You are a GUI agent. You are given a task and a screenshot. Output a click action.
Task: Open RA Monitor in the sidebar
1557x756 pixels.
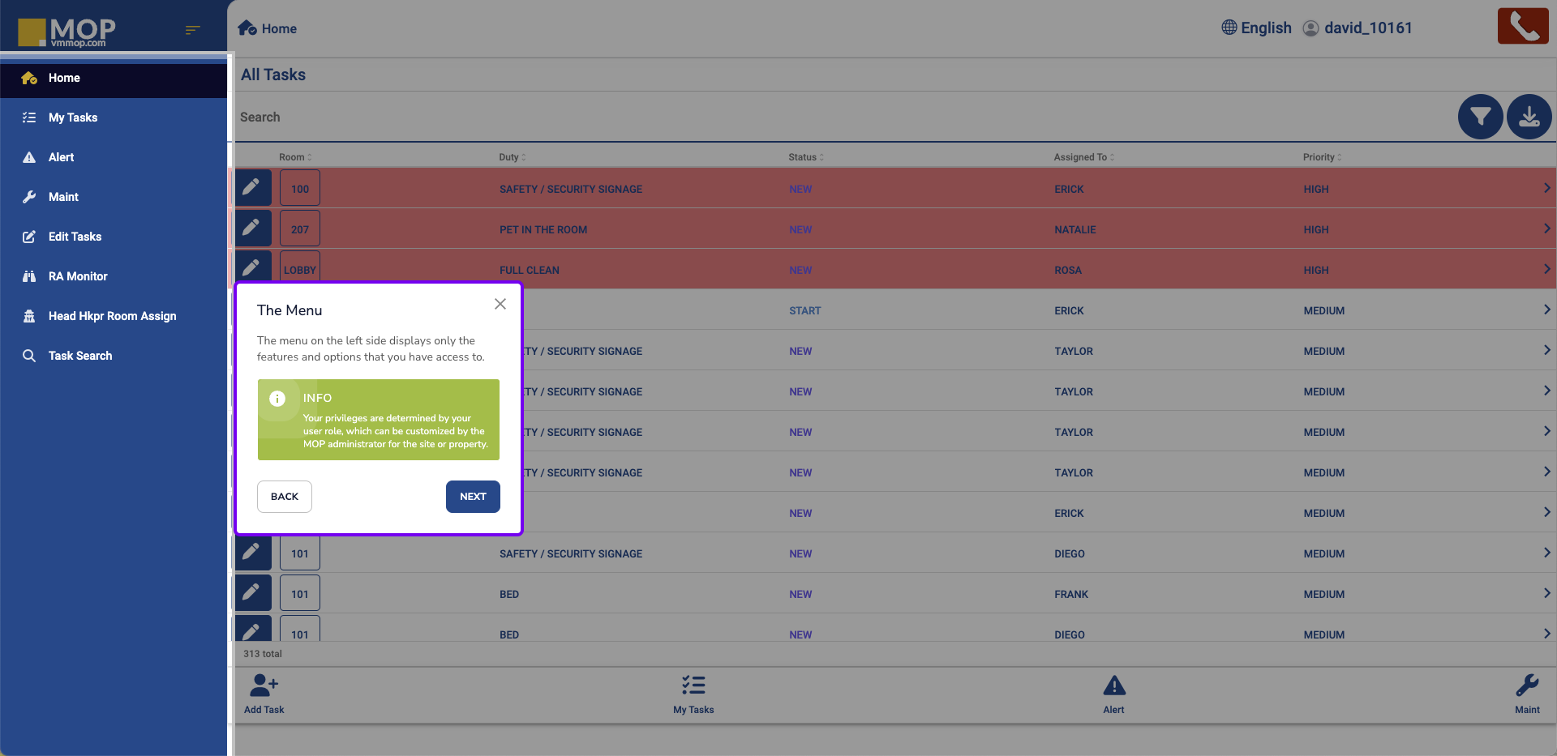coord(78,276)
